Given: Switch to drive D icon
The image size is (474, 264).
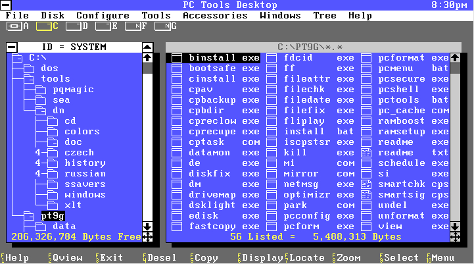Looking at the screenshot, I should click(x=74, y=26).
